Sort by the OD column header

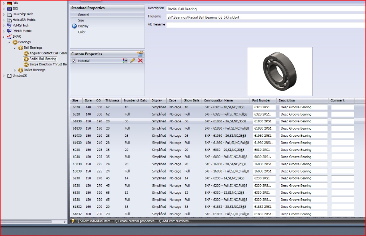click(98, 101)
